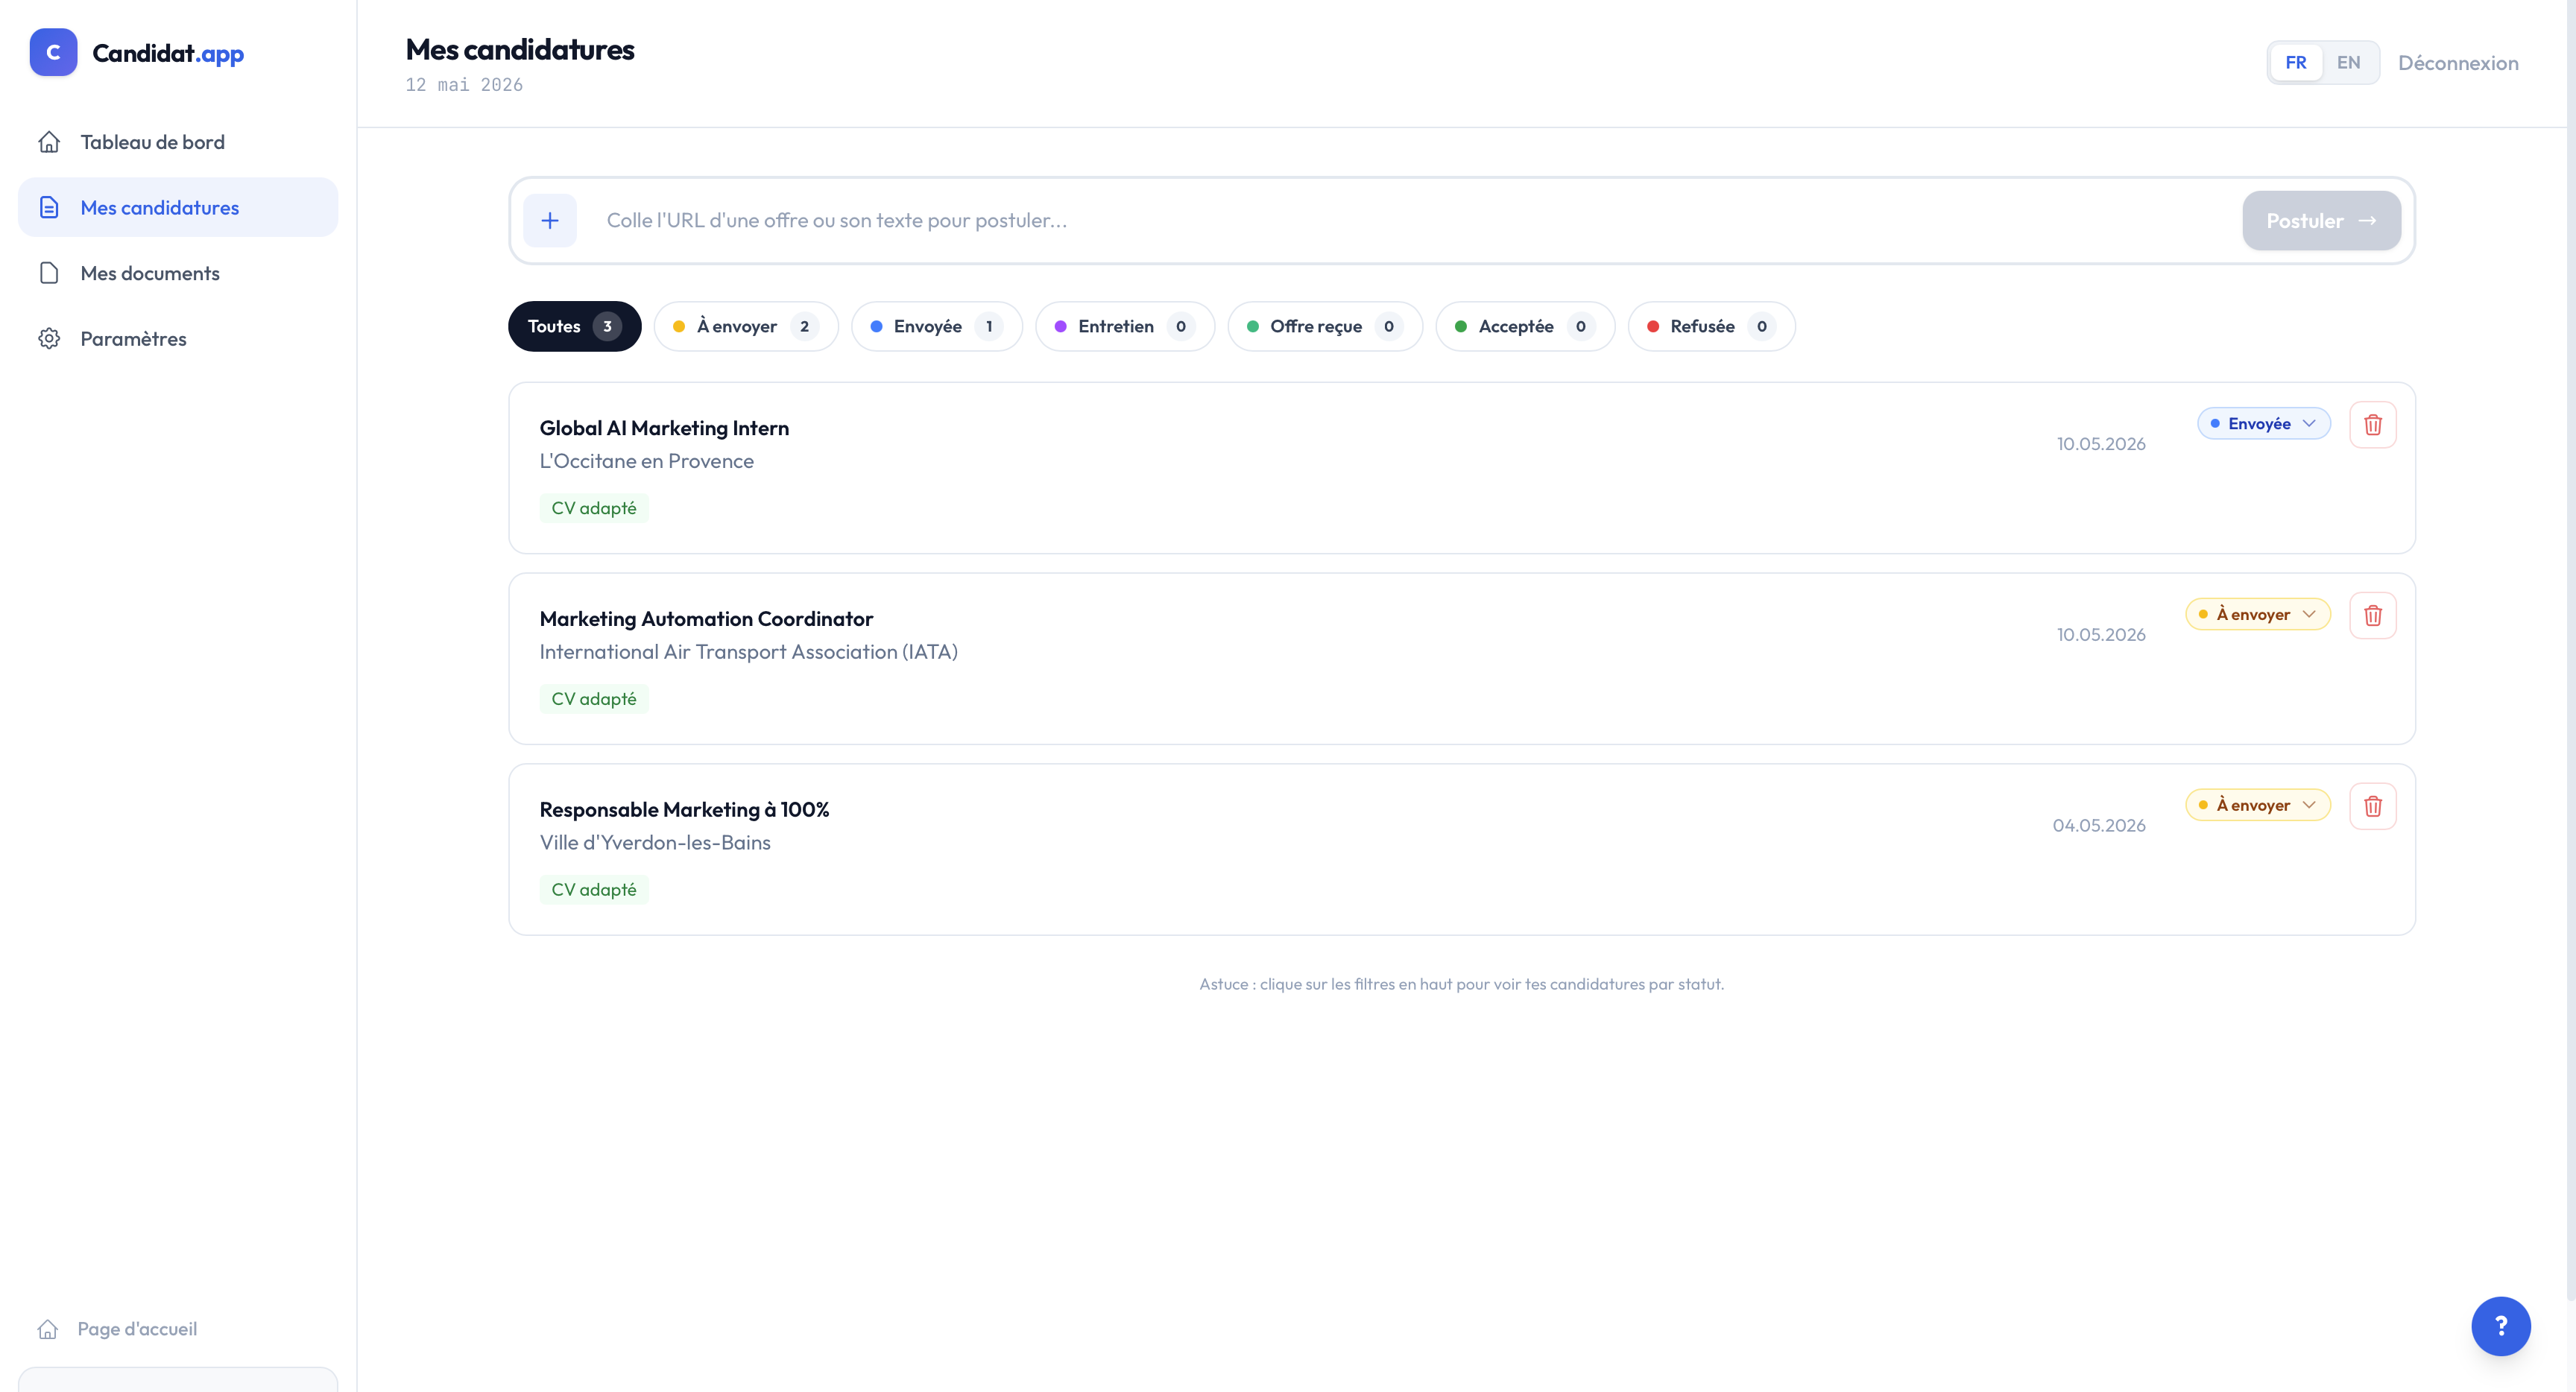Screen dimensions: 2576x1392
Task: Click the L'Occitane en Provence company name
Action: tap(646, 461)
